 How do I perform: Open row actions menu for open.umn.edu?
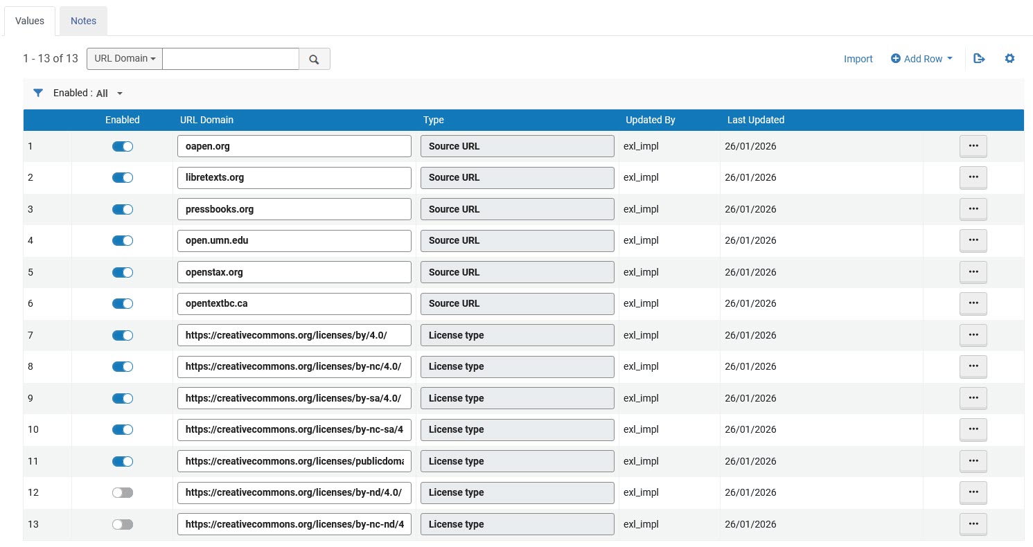[973, 240]
